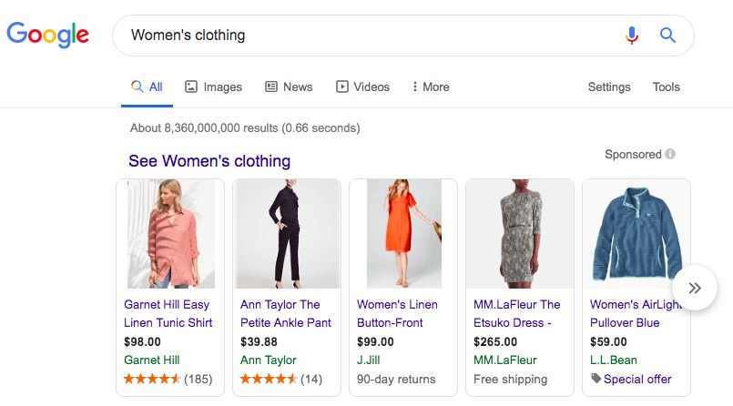Click the $98.00 price
The image size is (733, 406).
click(142, 342)
